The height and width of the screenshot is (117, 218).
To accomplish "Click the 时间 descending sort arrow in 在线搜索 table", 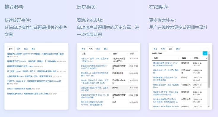I will pos(206,59).
